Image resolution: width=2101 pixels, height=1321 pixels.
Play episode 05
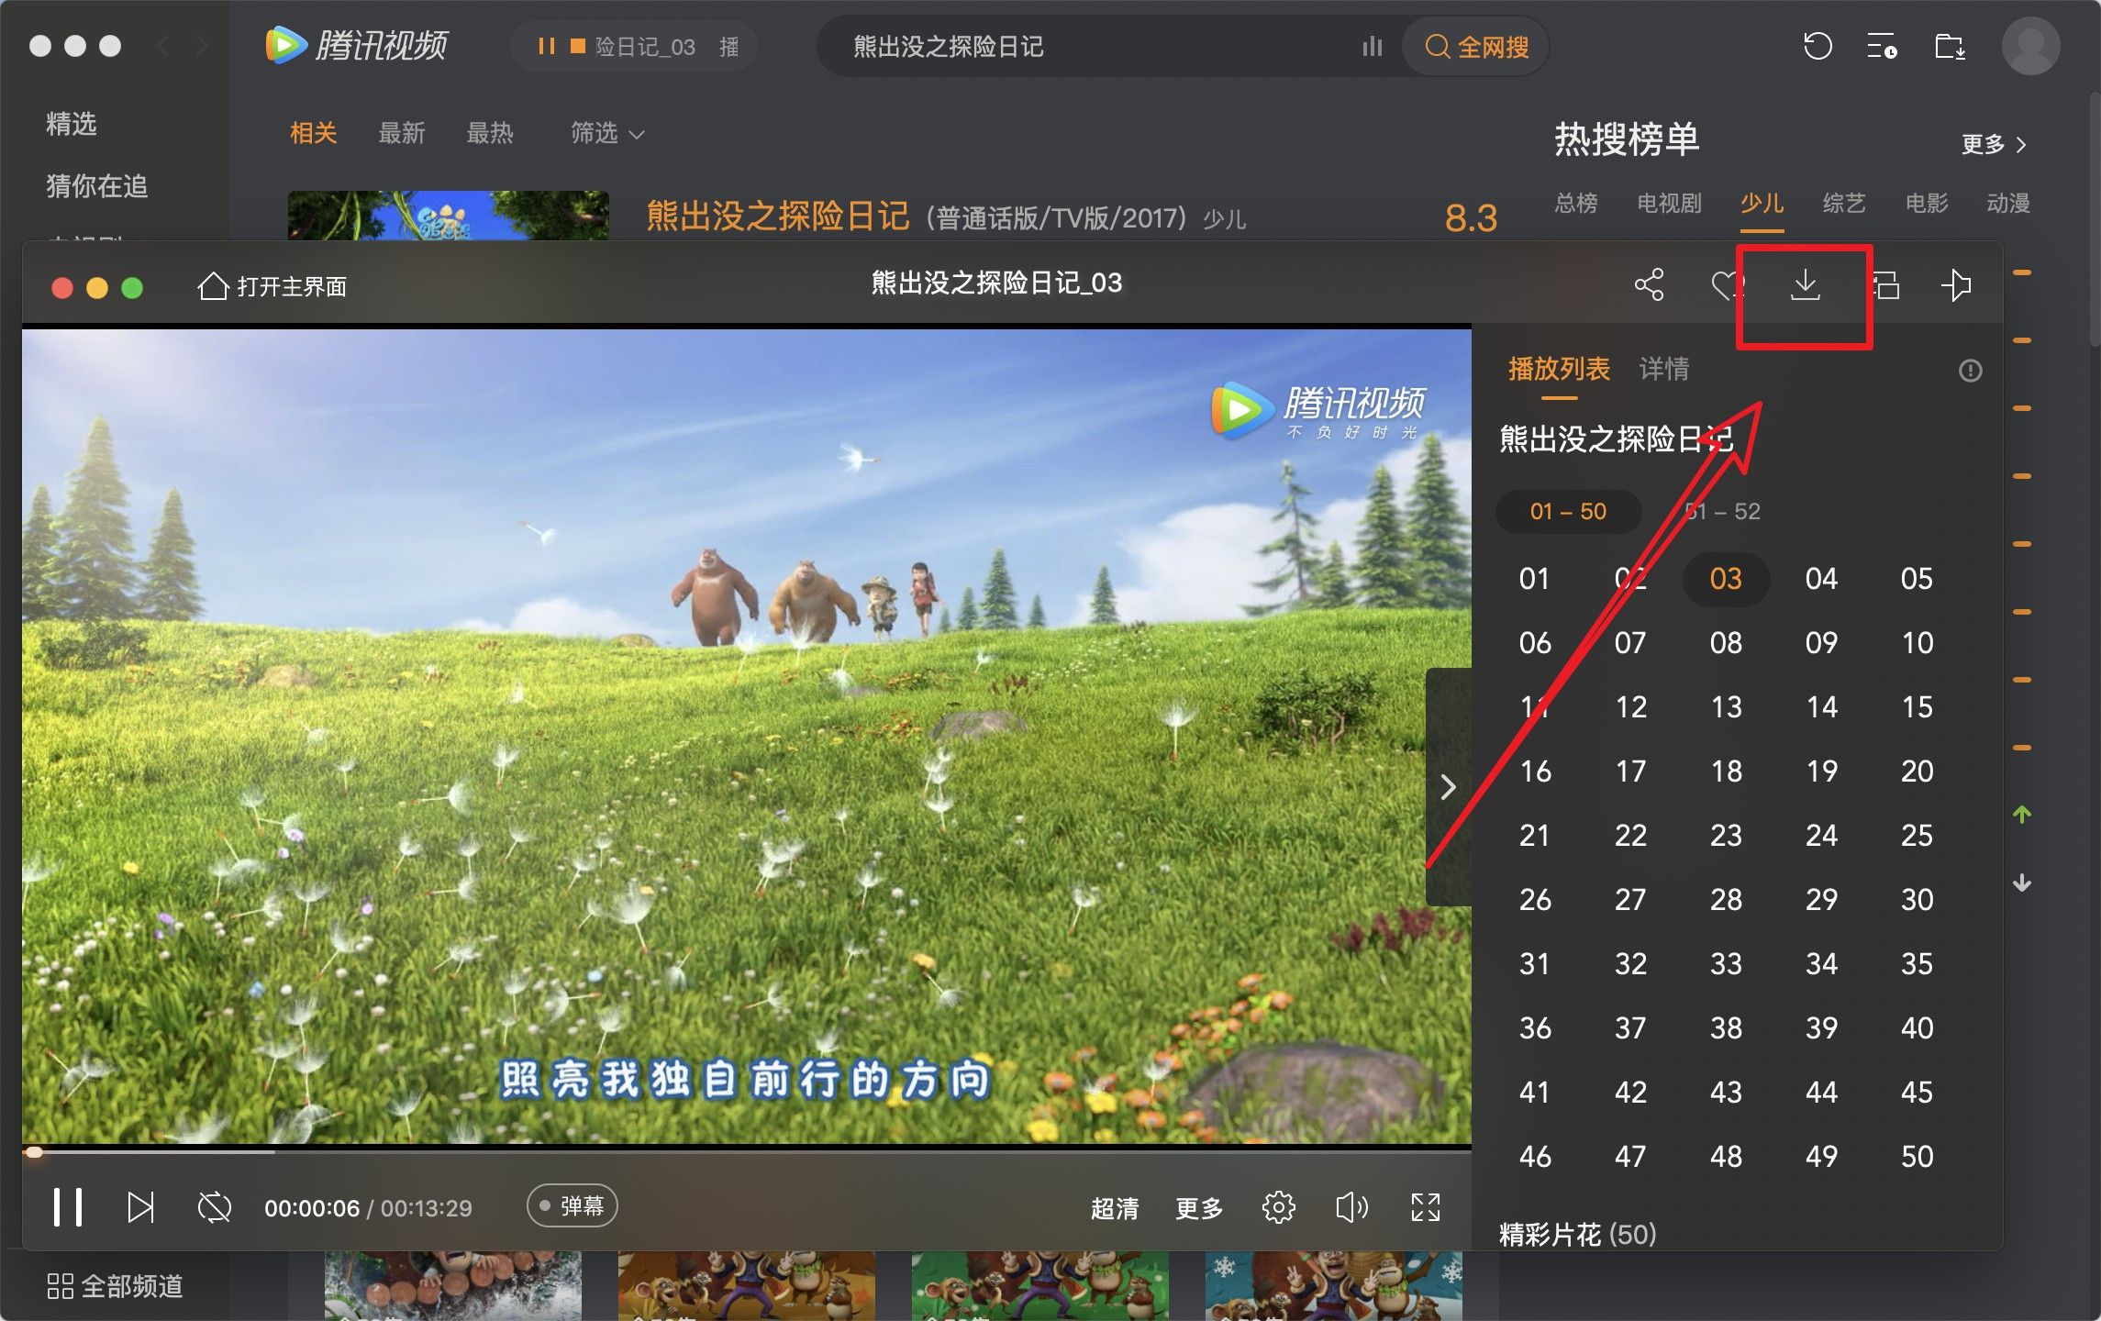[1917, 579]
